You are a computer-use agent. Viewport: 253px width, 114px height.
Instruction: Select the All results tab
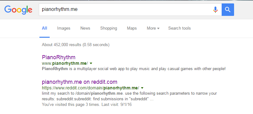(44, 28)
